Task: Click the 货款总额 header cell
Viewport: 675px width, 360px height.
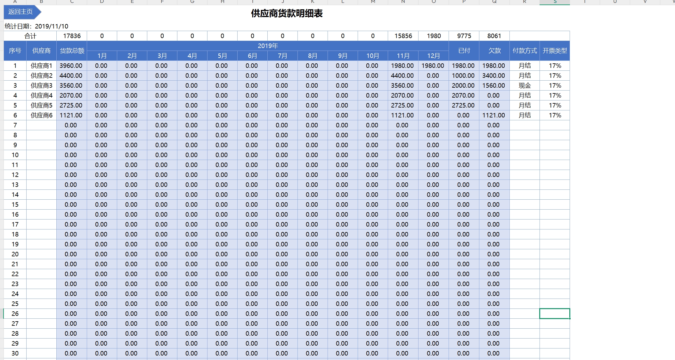Action: pos(72,51)
